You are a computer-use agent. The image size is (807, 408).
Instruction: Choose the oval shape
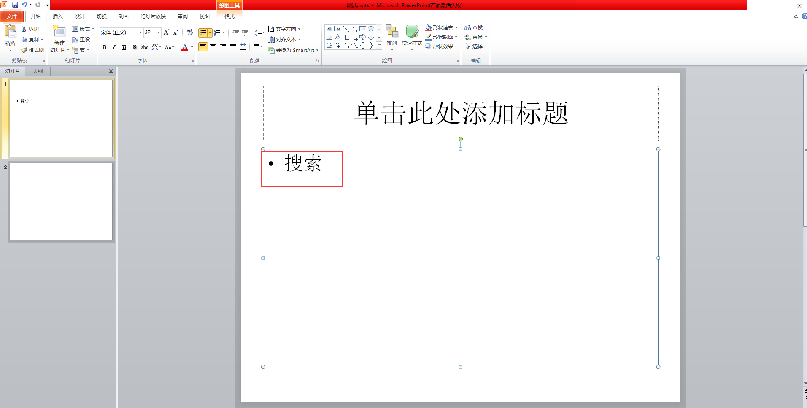(x=371, y=29)
